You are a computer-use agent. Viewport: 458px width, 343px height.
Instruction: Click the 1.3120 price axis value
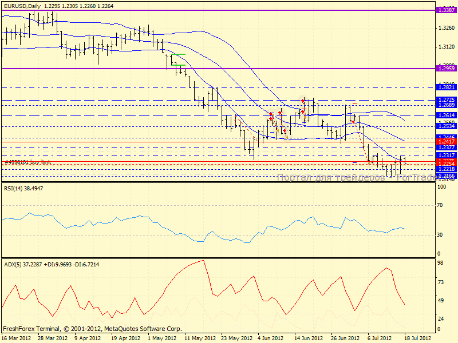pos(447,47)
